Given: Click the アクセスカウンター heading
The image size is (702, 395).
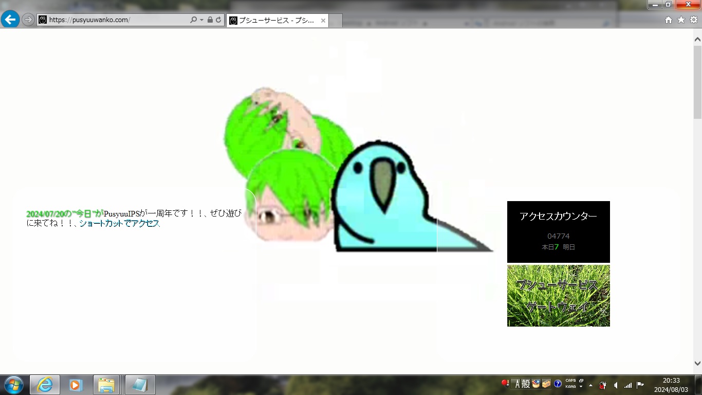Looking at the screenshot, I should pos(558,216).
